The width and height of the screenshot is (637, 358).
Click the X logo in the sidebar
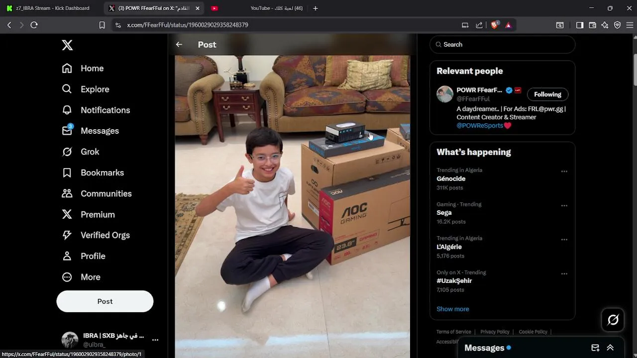coord(67,45)
